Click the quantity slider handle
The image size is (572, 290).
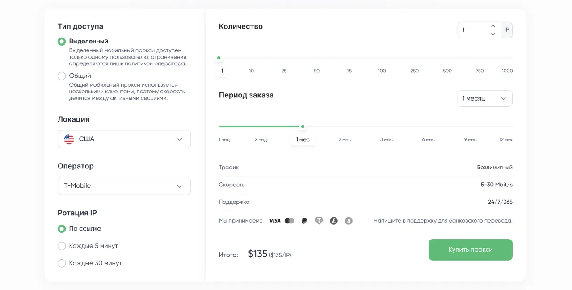coord(219,58)
